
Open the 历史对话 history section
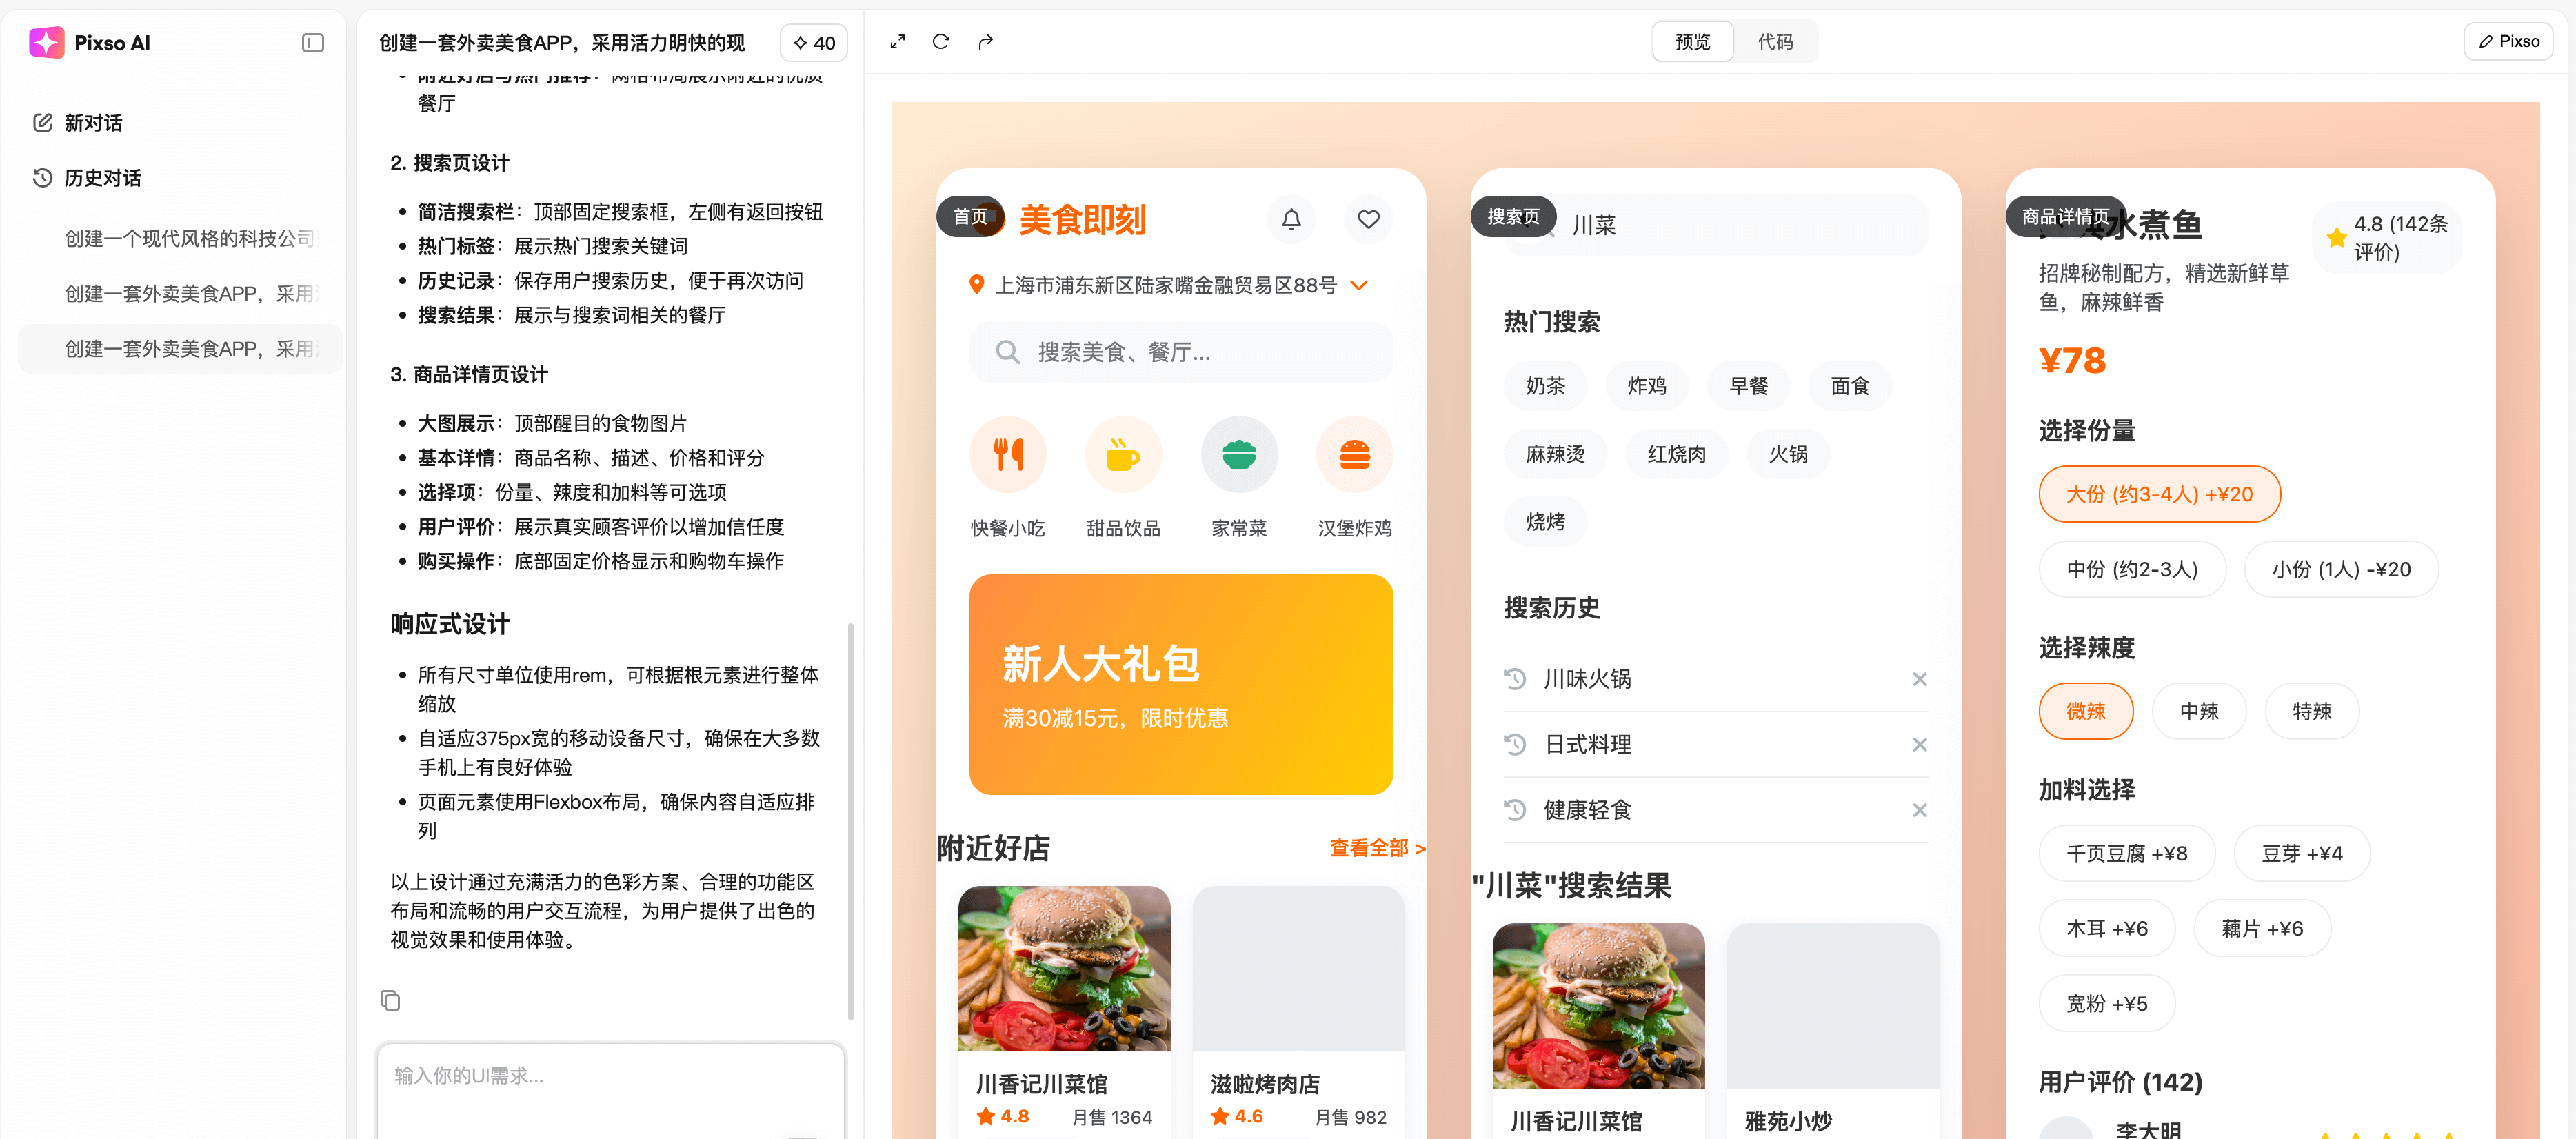(x=102, y=178)
